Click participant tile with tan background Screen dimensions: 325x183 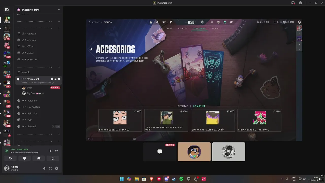tap(194, 152)
